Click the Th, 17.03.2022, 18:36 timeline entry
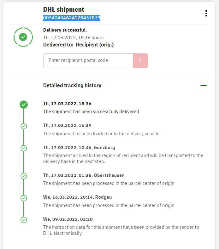This screenshot has height=249, width=219. point(67,104)
